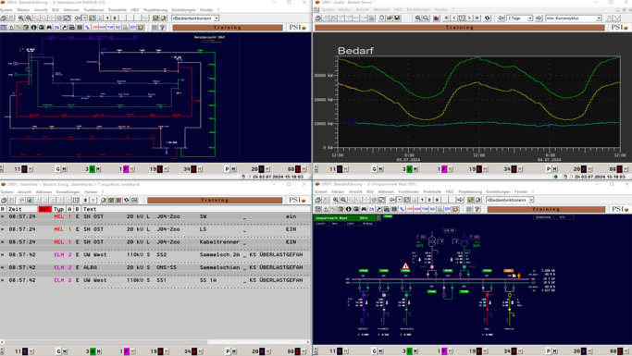
Task: Open Bedienfunktionen dropdown in Umspannwerk West window
Action: tap(531, 200)
